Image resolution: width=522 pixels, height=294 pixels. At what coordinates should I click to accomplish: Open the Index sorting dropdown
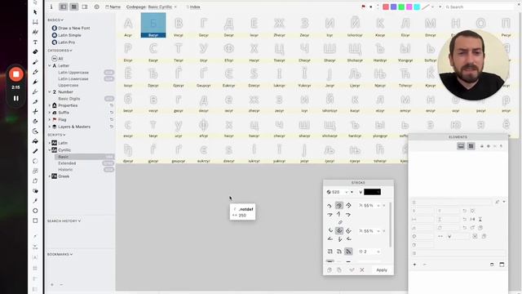(x=193, y=7)
